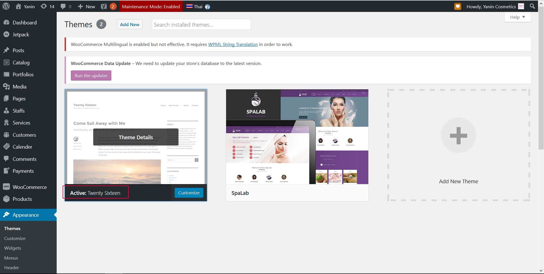Open the Yanin site home icon

pyautogui.click(x=18, y=6)
